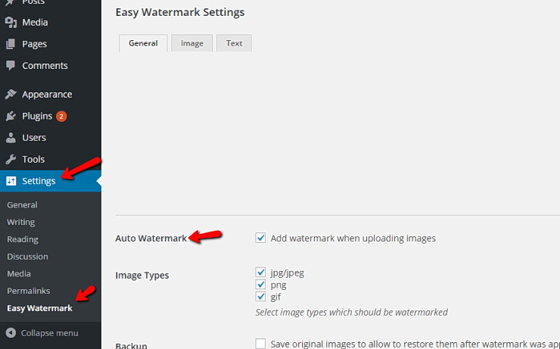
Task: Click the Tools wrench icon
Action: point(11,160)
